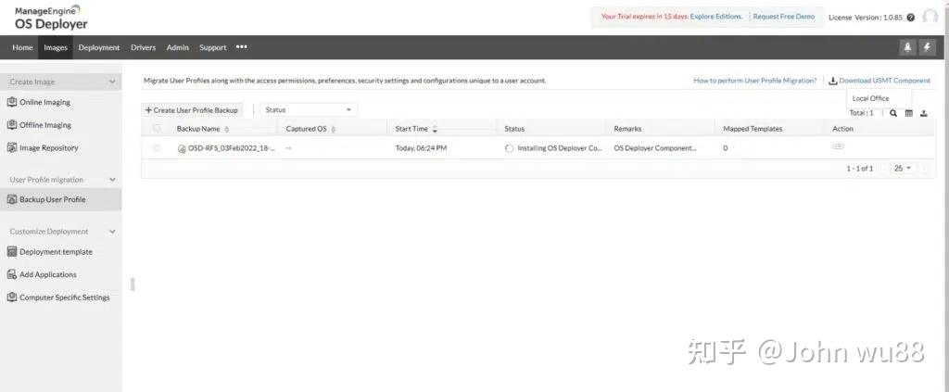
Task: Open the quick actions lightning icon
Action: point(927,47)
